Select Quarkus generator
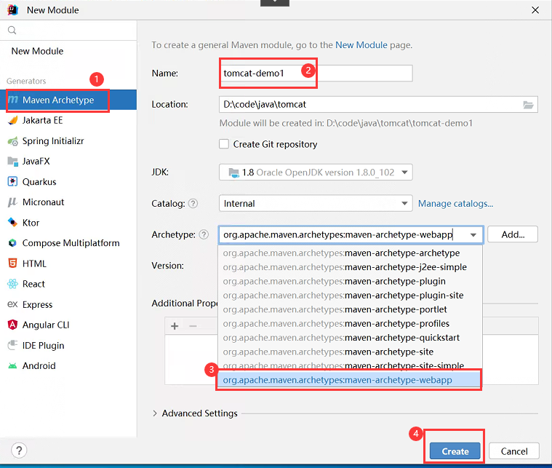 point(68,182)
